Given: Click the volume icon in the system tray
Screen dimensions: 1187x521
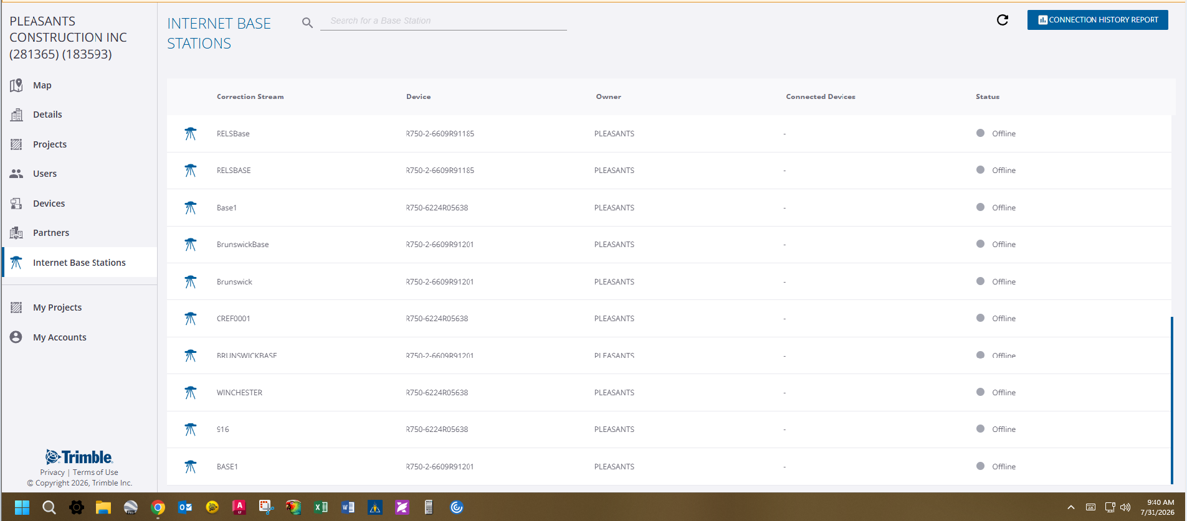Looking at the screenshot, I should (1125, 507).
